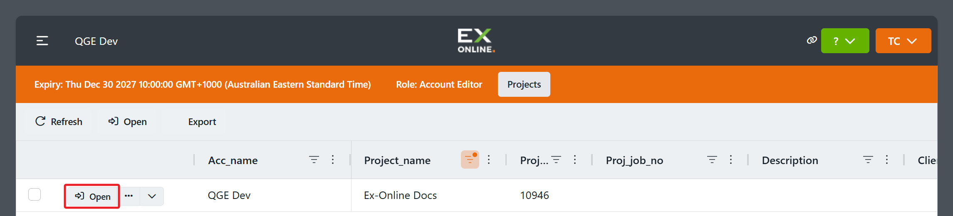Click the link chain icon in header

[812, 40]
